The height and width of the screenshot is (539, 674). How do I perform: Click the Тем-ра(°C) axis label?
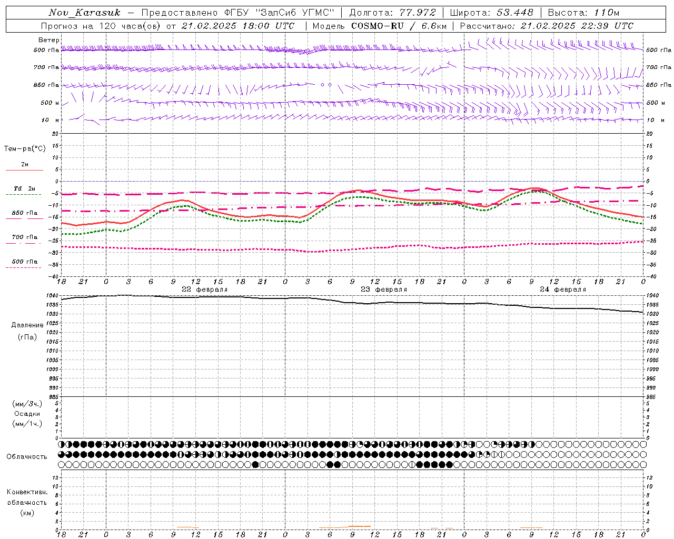(x=25, y=149)
